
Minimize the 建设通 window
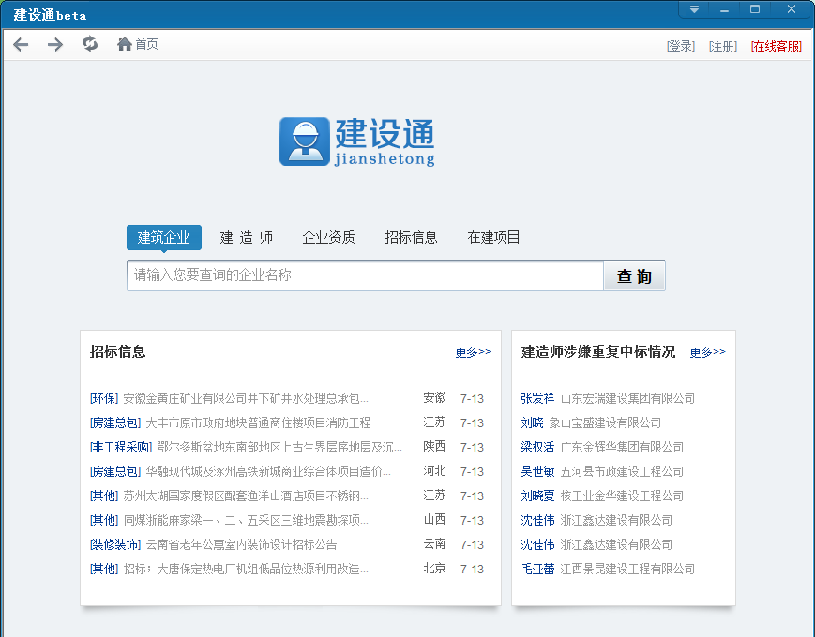tap(724, 9)
